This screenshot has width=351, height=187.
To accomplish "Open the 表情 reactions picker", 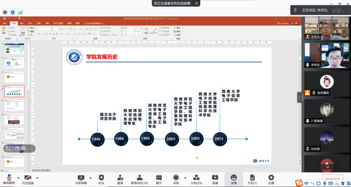I will tap(234, 179).
